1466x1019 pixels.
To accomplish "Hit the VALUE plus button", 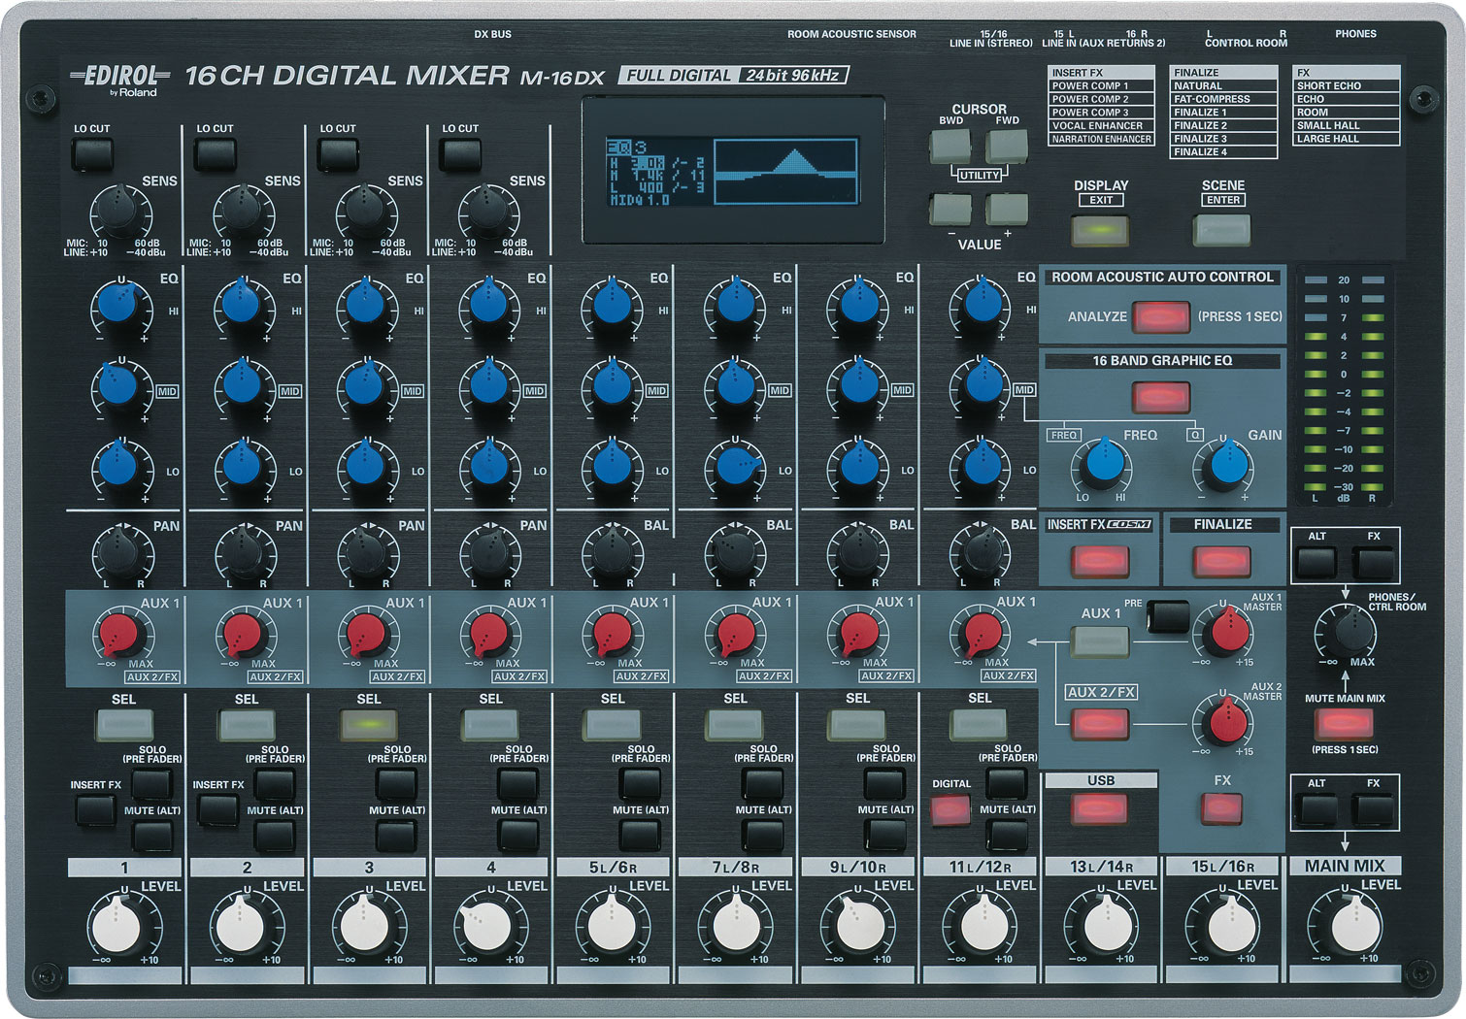I will point(1007,210).
